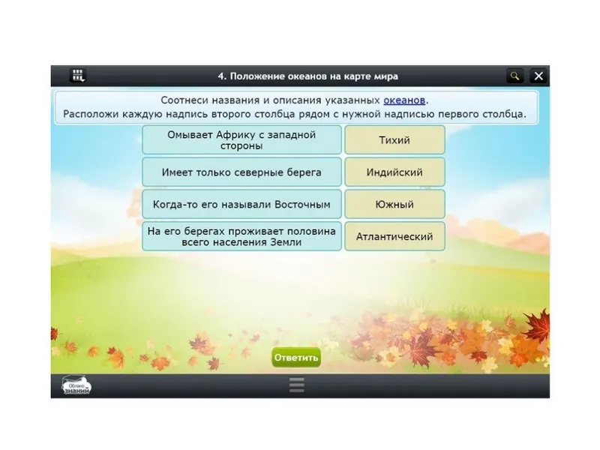Click description Имеет только северные берега
Viewport: 600px width, 450px height.
pos(241,172)
